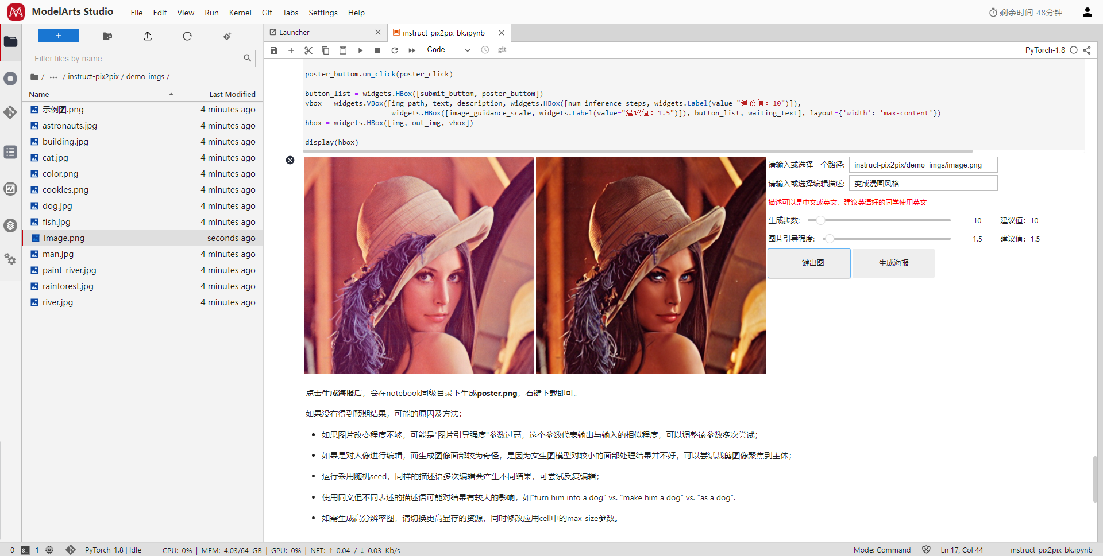Insert a new cell below
This screenshot has height=556, width=1103.
291,50
